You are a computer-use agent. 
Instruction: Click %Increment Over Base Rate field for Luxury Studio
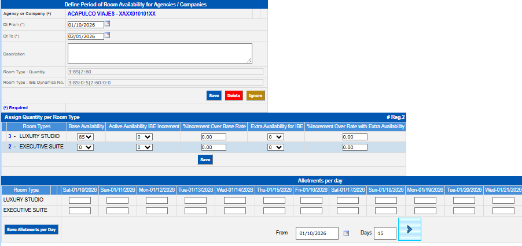(x=214, y=137)
